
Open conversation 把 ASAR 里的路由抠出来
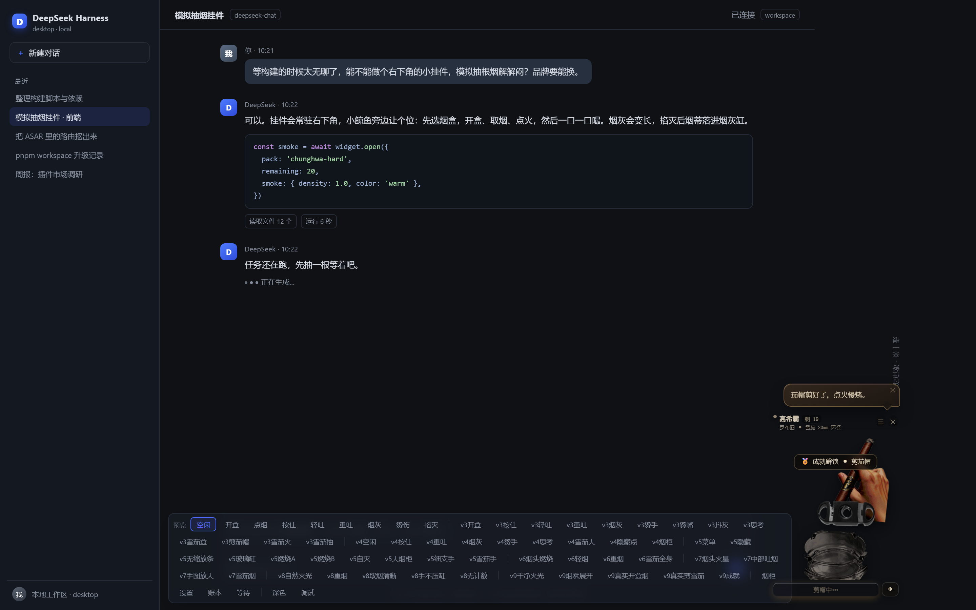[x=79, y=136]
